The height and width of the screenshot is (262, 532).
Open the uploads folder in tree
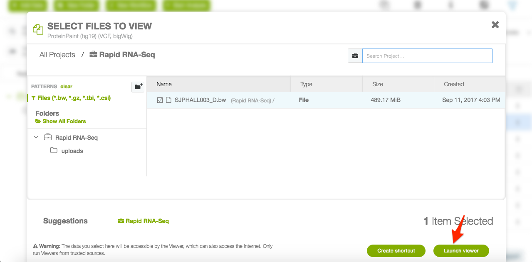coord(72,151)
